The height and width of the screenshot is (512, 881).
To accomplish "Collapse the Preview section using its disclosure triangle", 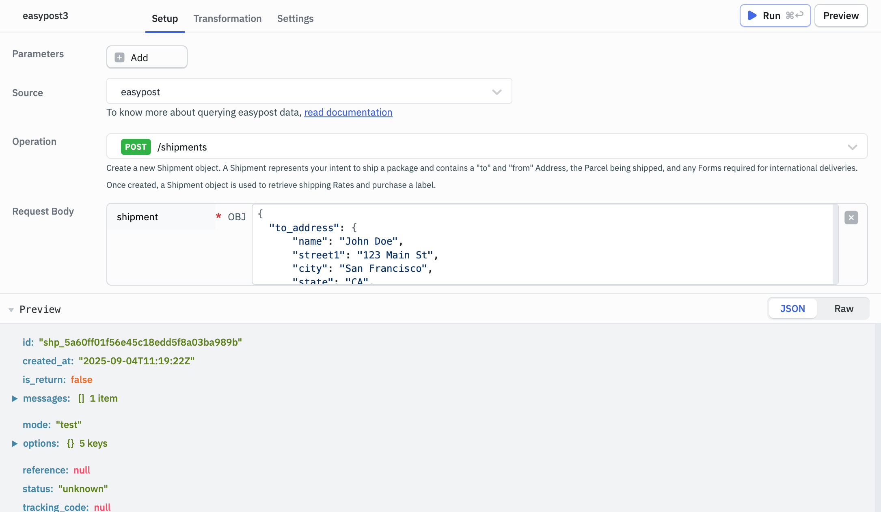I will [11, 309].
